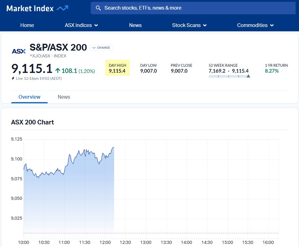
Task: Switch to the Overview tab
Action: coord(29,97)
